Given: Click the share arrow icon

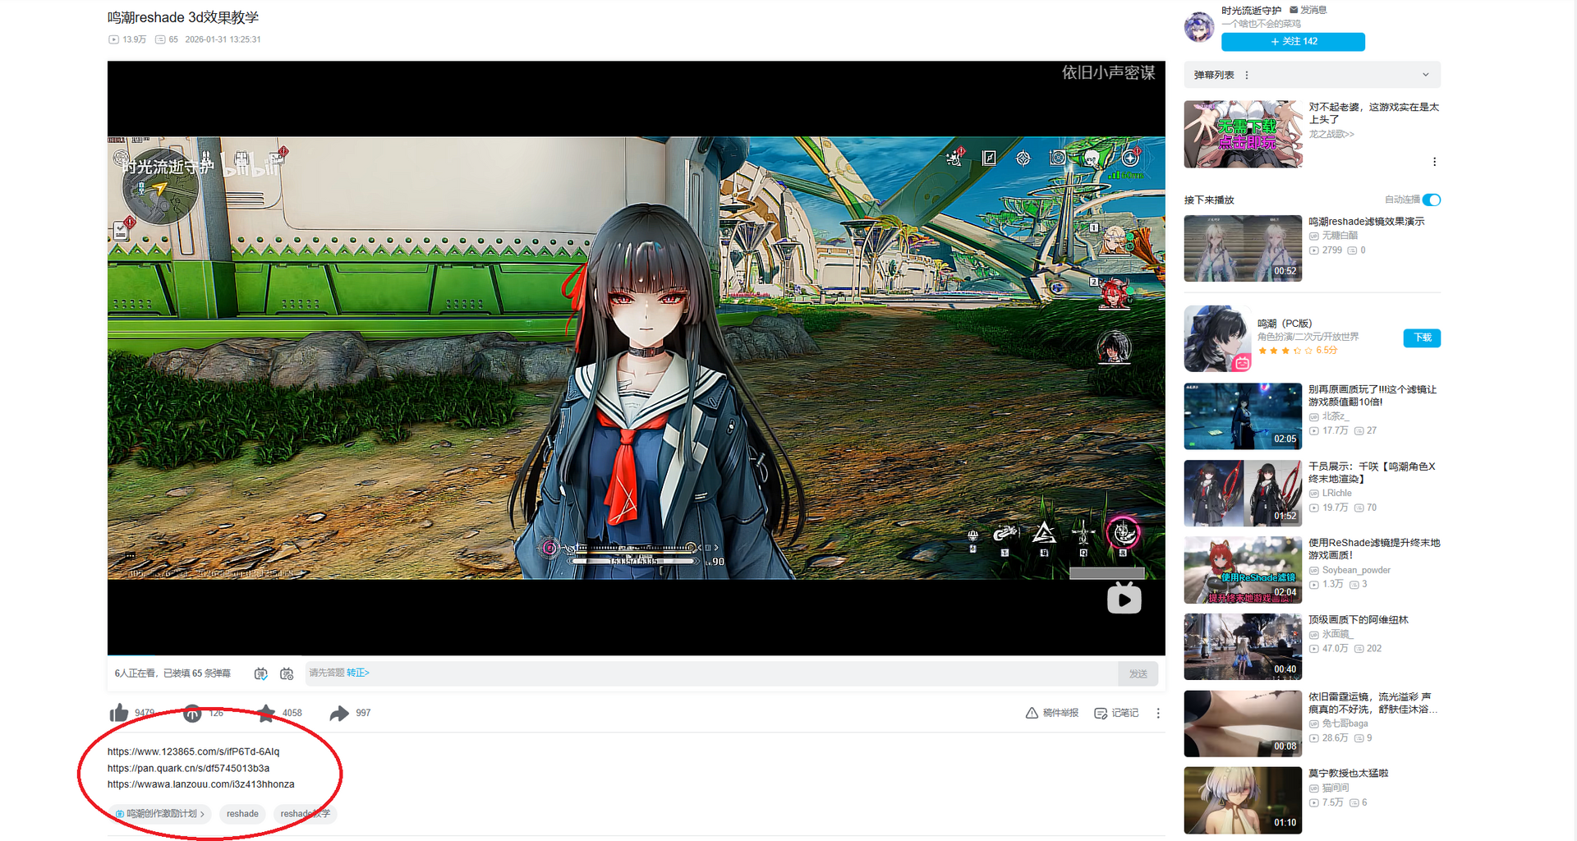Looking at the screenshot, I should (x=339, y=713).
